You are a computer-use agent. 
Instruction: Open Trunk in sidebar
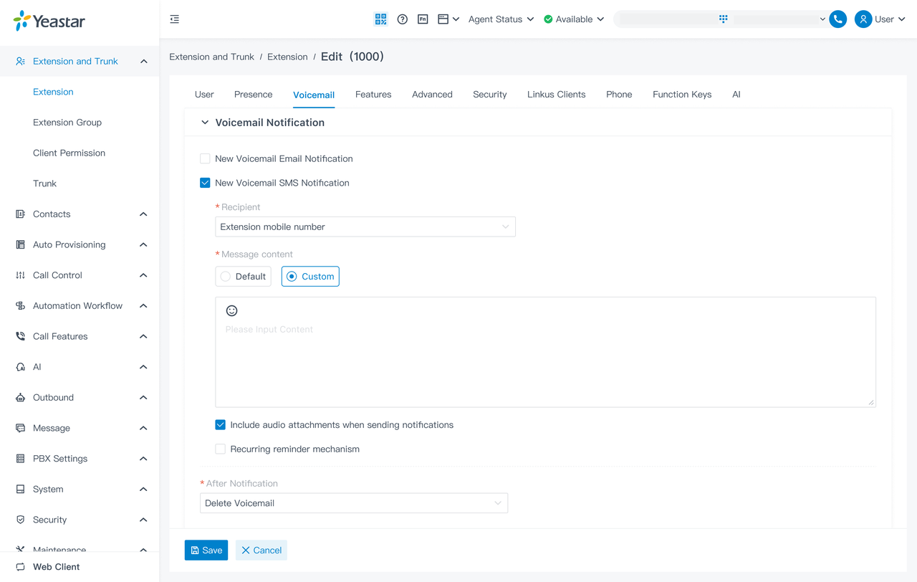point(44,183)
